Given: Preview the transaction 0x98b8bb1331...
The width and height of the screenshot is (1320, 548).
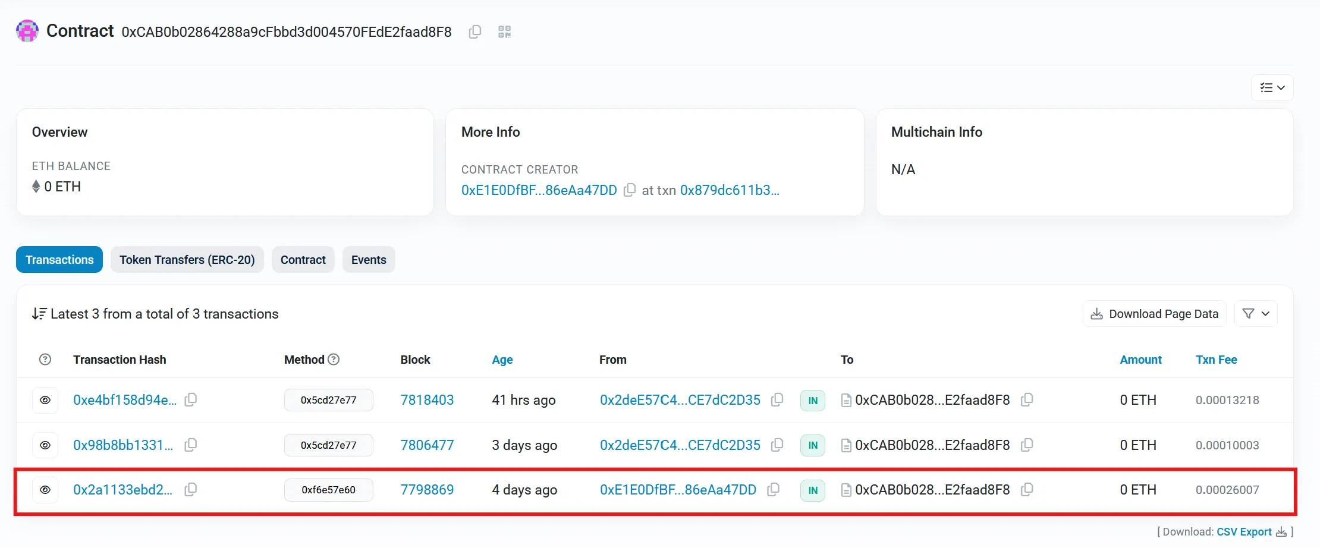Looking at the screenshot, I should (45, 445).
